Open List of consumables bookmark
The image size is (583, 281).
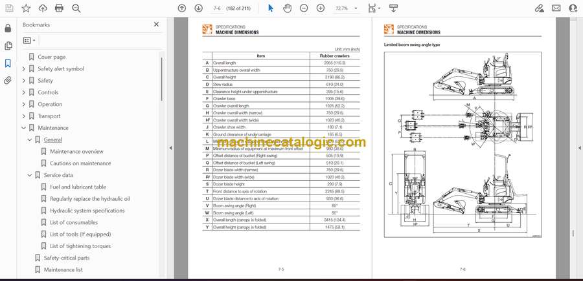point(74,222)
